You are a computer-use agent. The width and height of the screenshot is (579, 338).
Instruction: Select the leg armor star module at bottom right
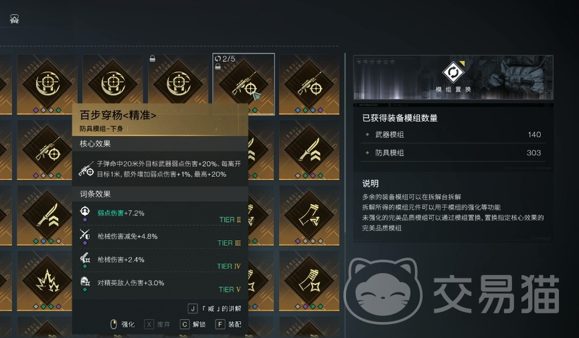click(309, 280)
